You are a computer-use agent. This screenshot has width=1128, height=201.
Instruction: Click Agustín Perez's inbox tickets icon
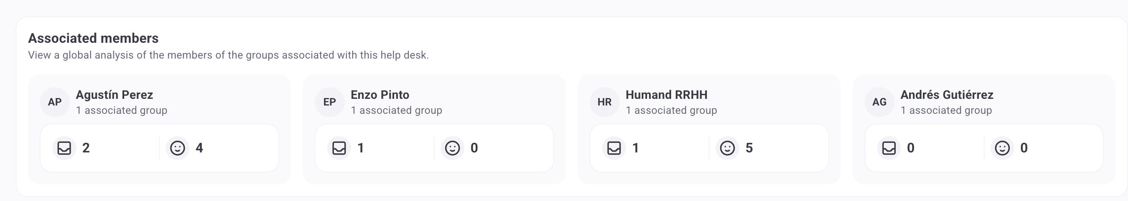point(64,148)
